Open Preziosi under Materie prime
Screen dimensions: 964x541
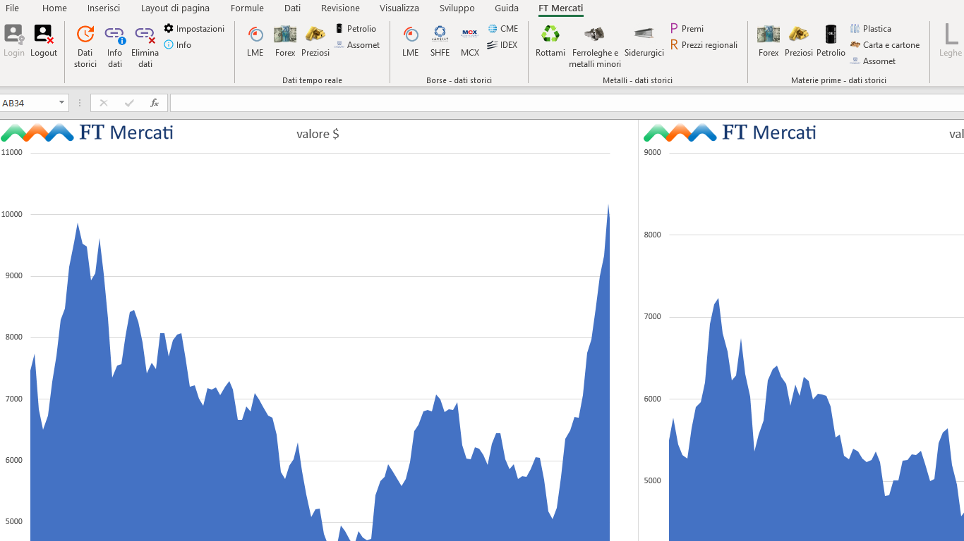point(799,41)
